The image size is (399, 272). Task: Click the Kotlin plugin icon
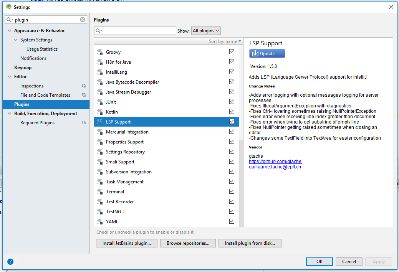tap(100, 112)
